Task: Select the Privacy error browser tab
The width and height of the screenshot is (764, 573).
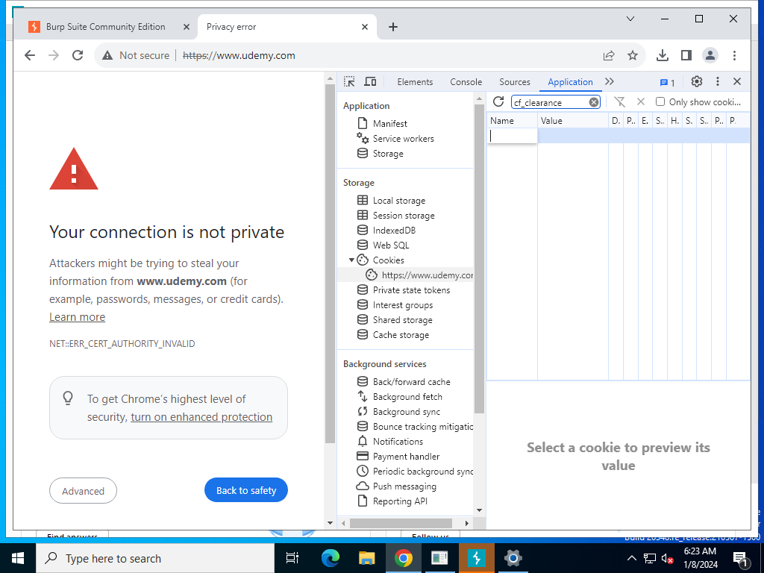Action: click(x=286, y=27)
